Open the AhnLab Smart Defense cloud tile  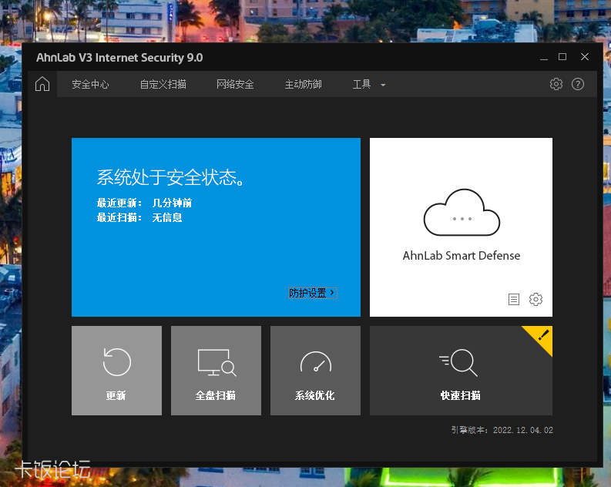(461, 227)
